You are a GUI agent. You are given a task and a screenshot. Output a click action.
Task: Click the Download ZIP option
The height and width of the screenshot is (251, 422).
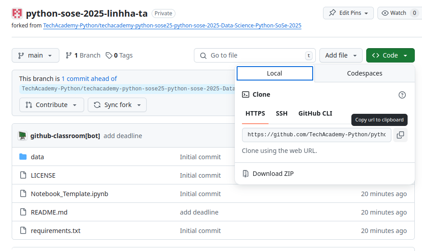(273, 174)
